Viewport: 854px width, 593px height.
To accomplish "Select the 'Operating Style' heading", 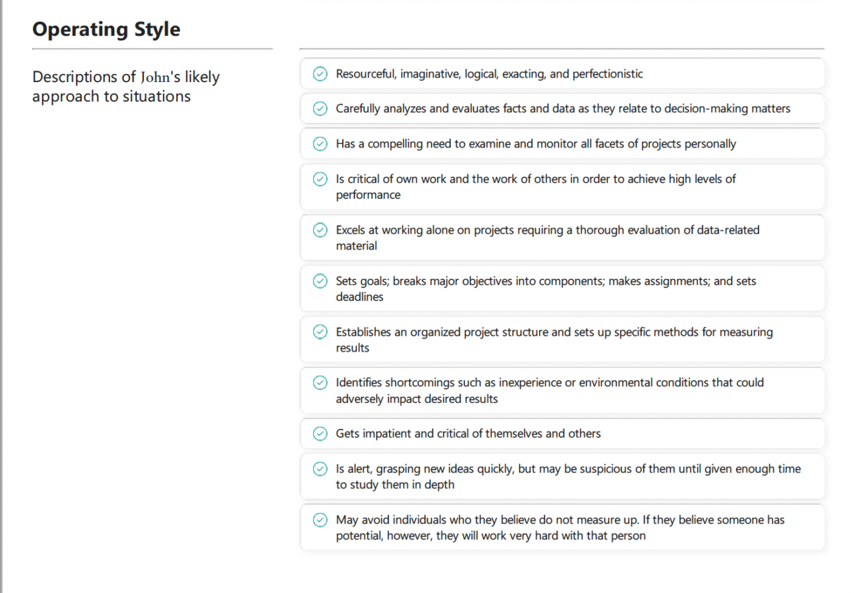I will [x=106, y=29].
